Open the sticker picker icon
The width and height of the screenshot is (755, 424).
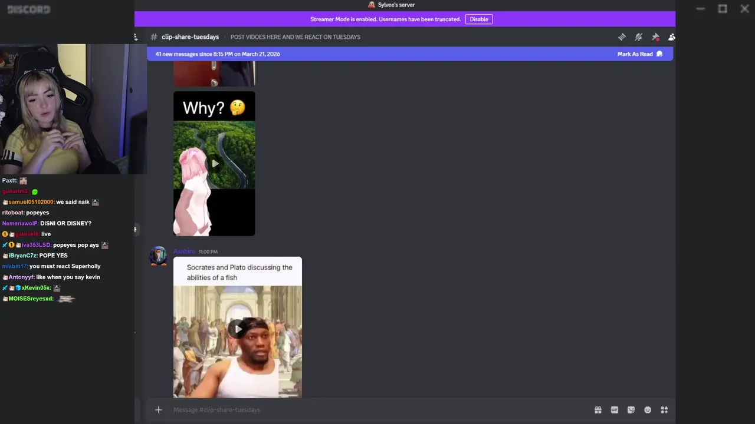(x=631, y=410)
